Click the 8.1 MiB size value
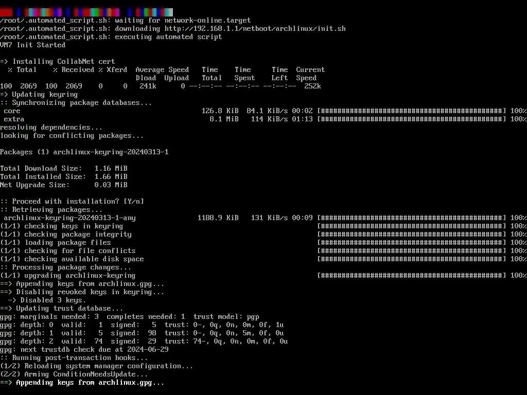Screen dimensions: 527x395 (x=224, y=119)
